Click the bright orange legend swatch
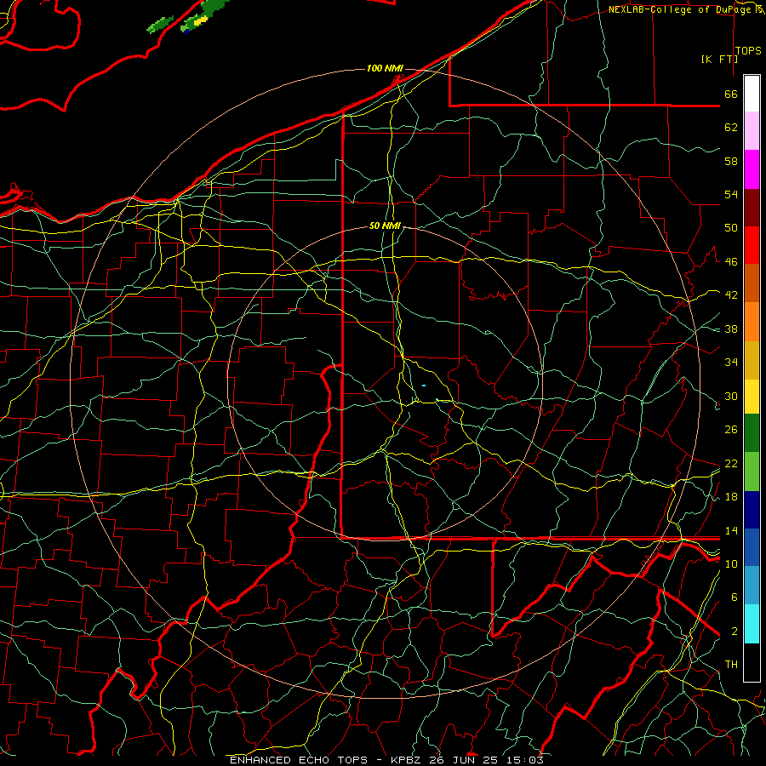This screenshot has width=766, height=766. pos(752,322)
